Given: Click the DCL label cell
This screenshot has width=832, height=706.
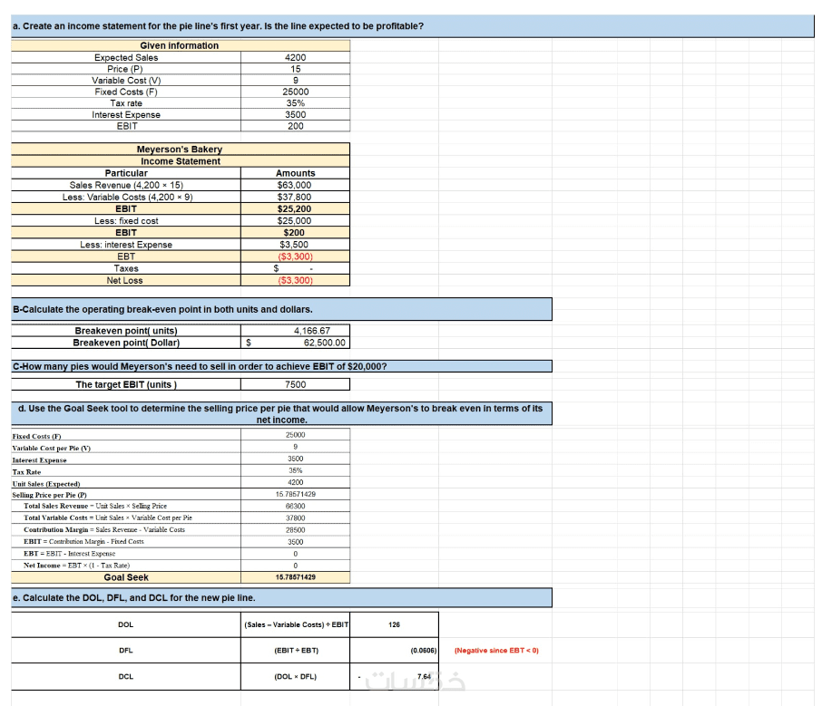Looking at the screenshot, I should [126, 676].
